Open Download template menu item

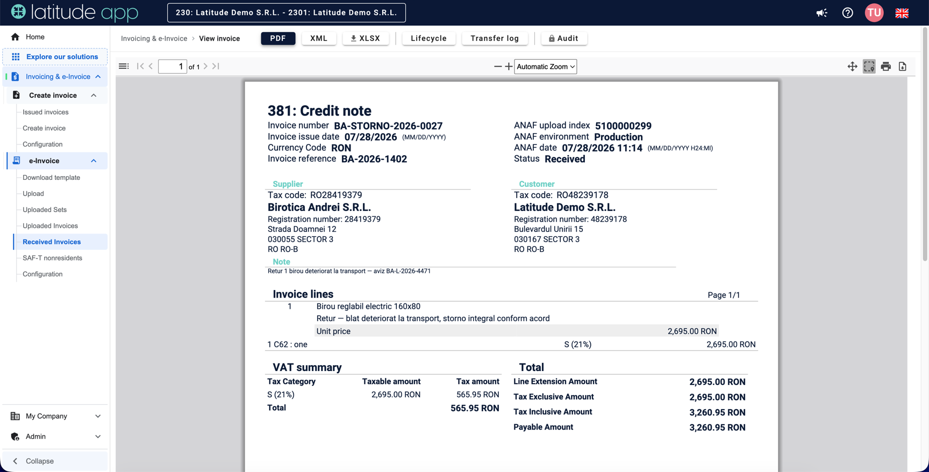click(x=51, y=178)
